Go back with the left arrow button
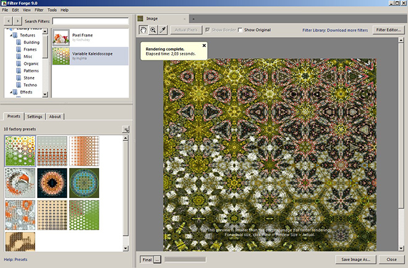408x268 pixels. (x=7, y=21)
